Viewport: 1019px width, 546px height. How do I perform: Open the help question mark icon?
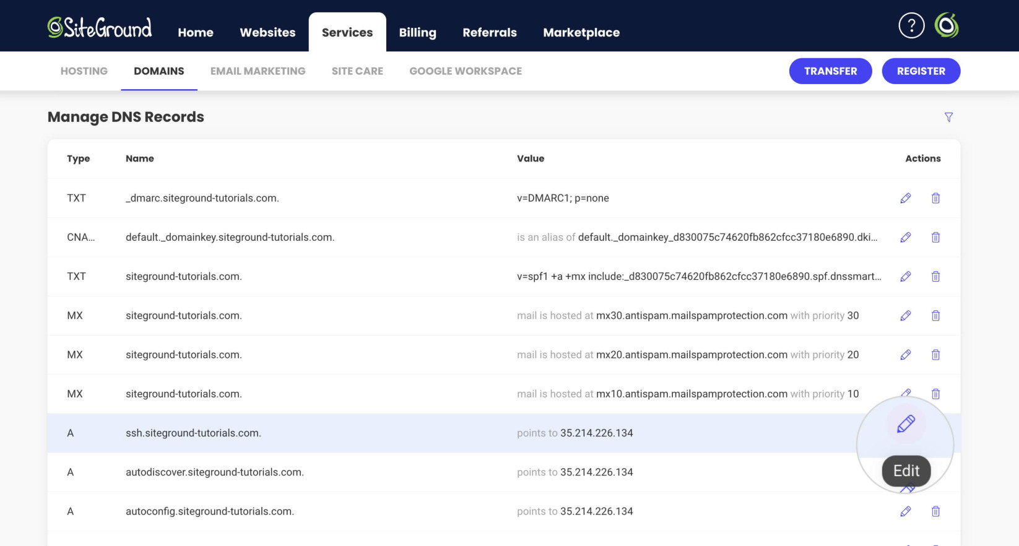[911, 25]
